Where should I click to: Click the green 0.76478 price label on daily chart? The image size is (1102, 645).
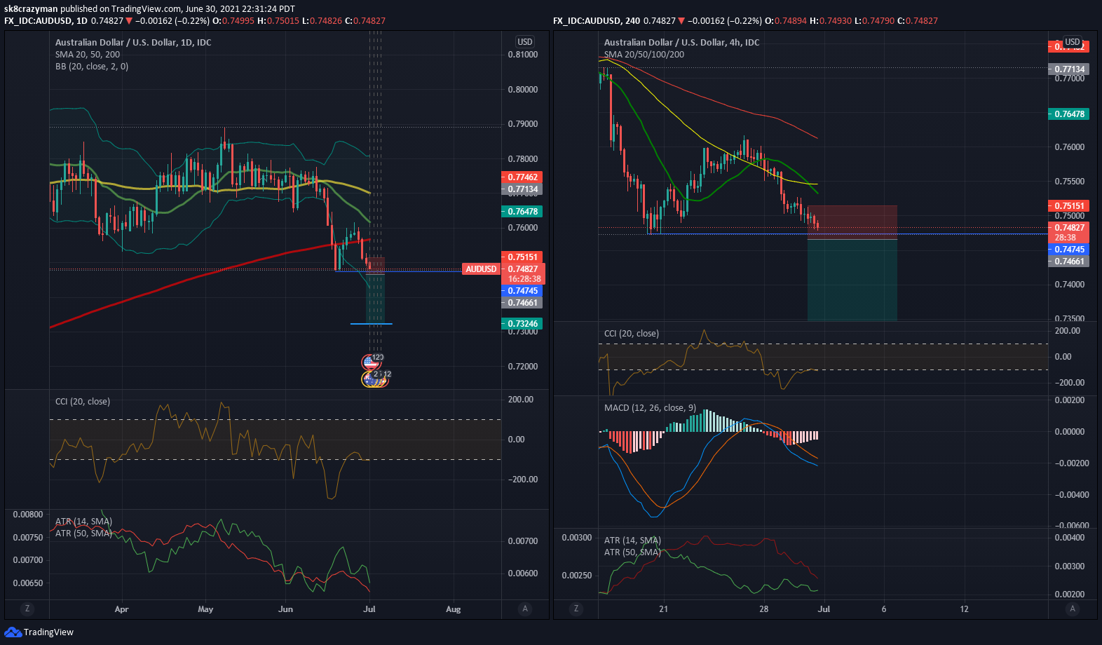522,211
